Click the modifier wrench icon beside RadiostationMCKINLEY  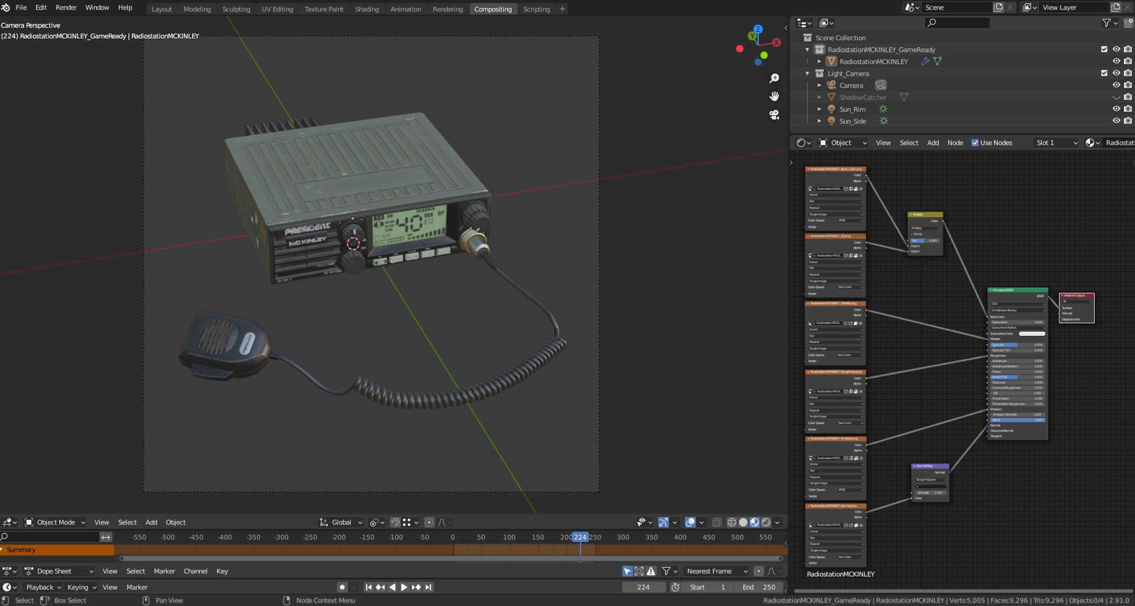926,61
